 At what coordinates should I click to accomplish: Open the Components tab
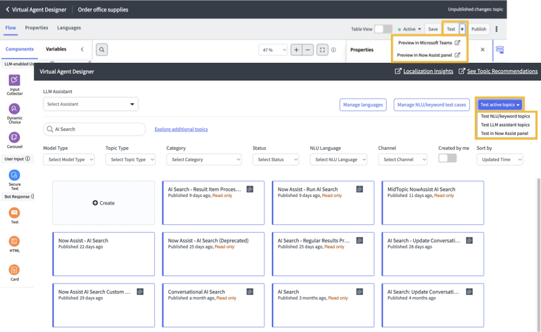[20, 49]
